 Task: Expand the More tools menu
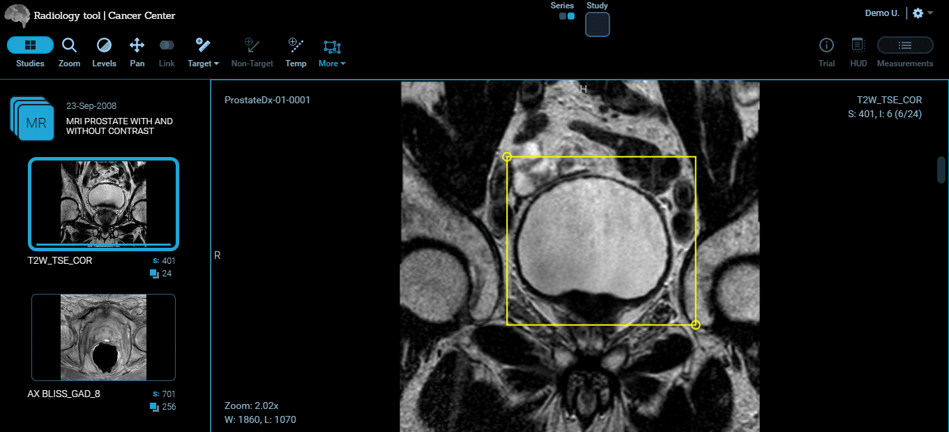click(331, 52)
